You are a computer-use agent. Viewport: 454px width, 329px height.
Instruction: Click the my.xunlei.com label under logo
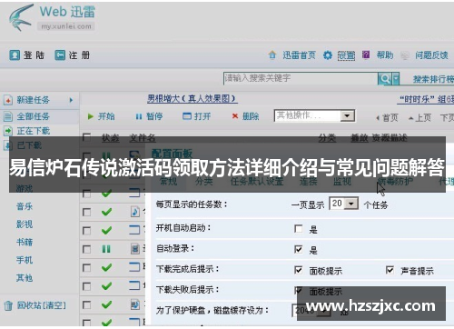coord(66,26)
